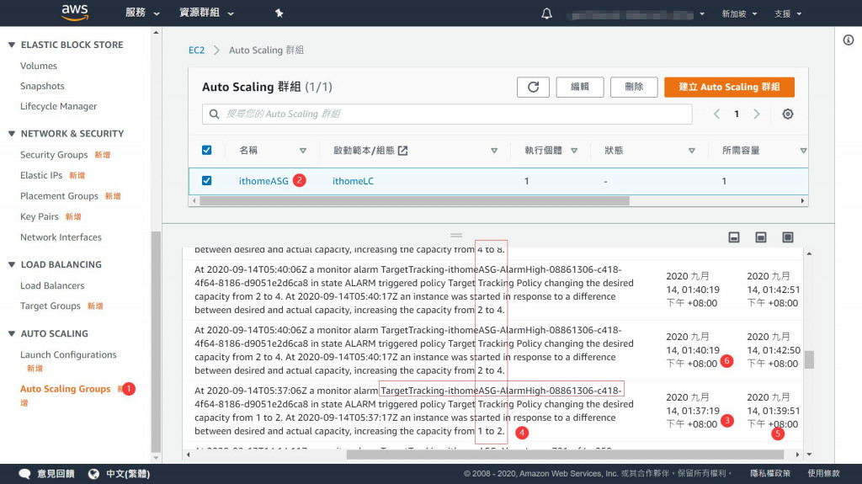Collapse the ELASTIC BLOCK STORE section

tap(12, 45)
